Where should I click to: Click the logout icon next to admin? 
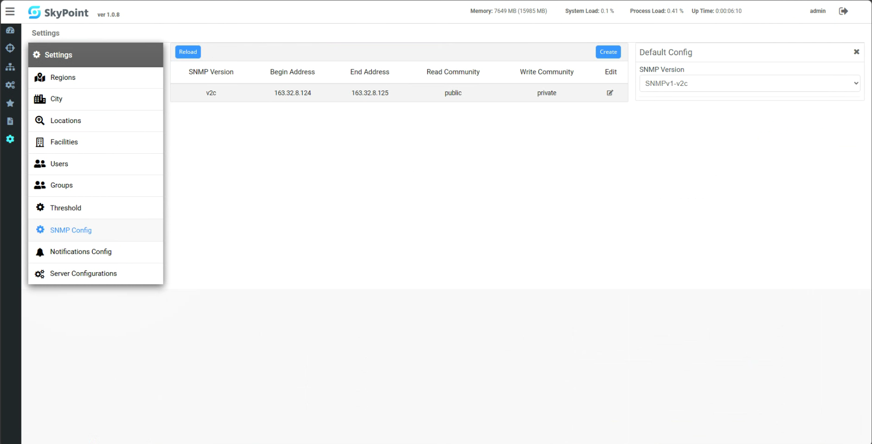pyautogui.click(x=843, y=11)
